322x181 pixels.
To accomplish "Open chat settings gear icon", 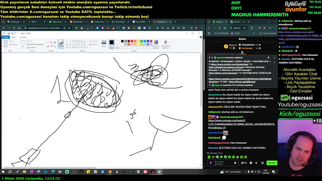I will tap(256, 163).
